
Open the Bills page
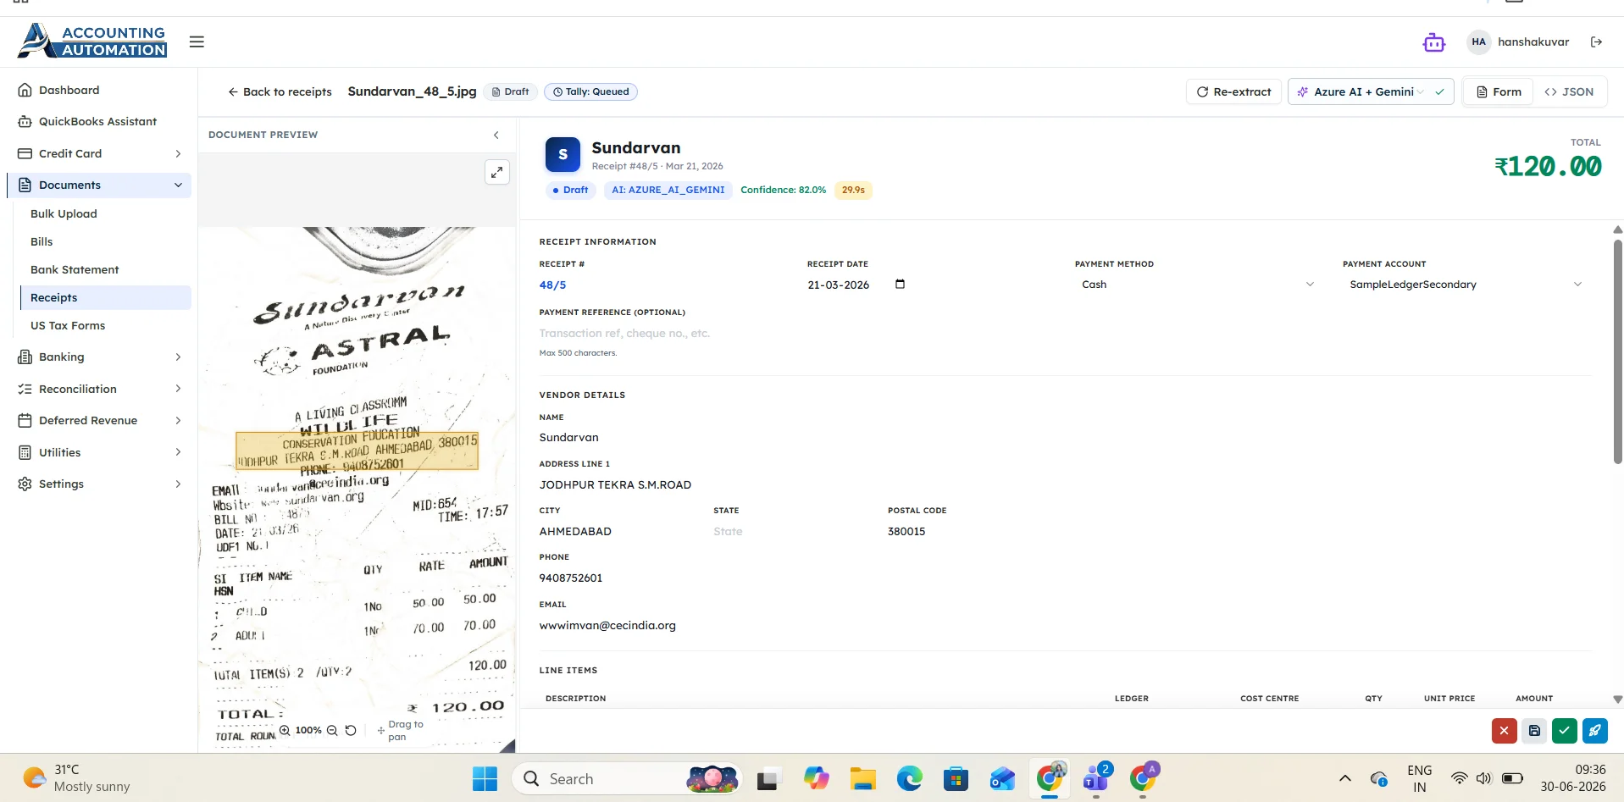[x=42, y=241]
